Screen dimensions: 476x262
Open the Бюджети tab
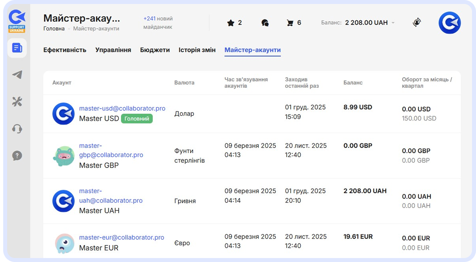155,50
